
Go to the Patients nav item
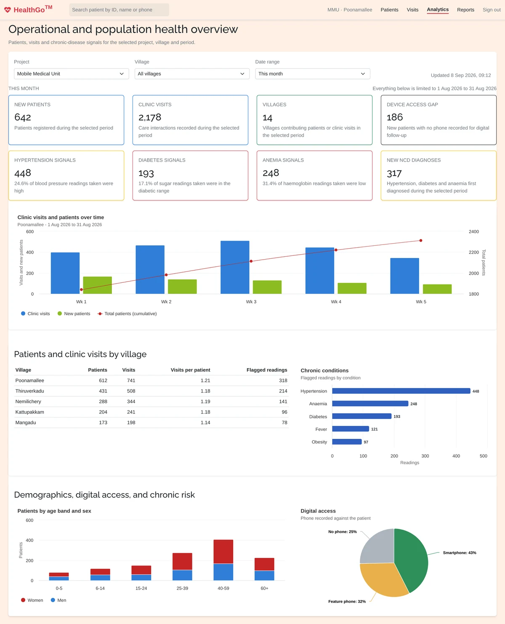pos(389,10)
